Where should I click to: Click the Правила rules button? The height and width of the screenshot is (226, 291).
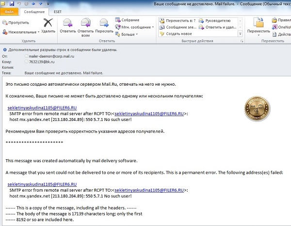coord(281,20)
